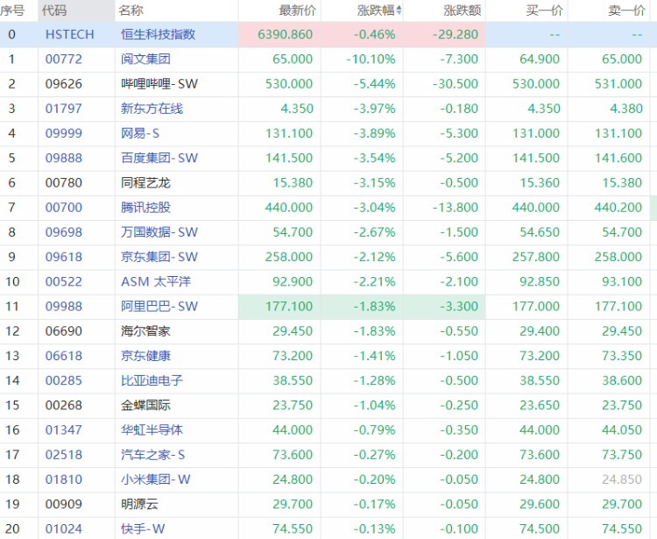The height and width of the screenshot is (539, 657).
Task: Sort by the 最新价 column header
Action: click(x=298, y=10)
